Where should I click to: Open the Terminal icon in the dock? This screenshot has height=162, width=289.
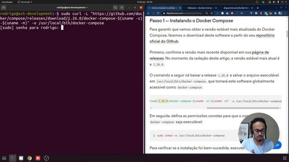pos(13,158)
